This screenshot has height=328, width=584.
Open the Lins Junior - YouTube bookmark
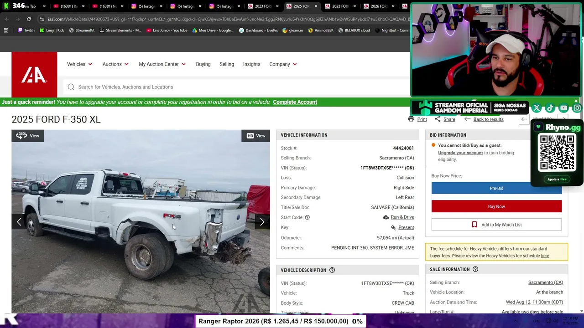tap(167, 31)
